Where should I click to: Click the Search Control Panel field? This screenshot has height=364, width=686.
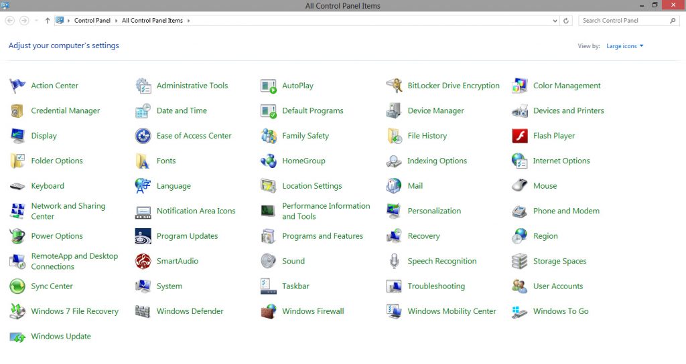pyautogui.click(x=624, y=21)
